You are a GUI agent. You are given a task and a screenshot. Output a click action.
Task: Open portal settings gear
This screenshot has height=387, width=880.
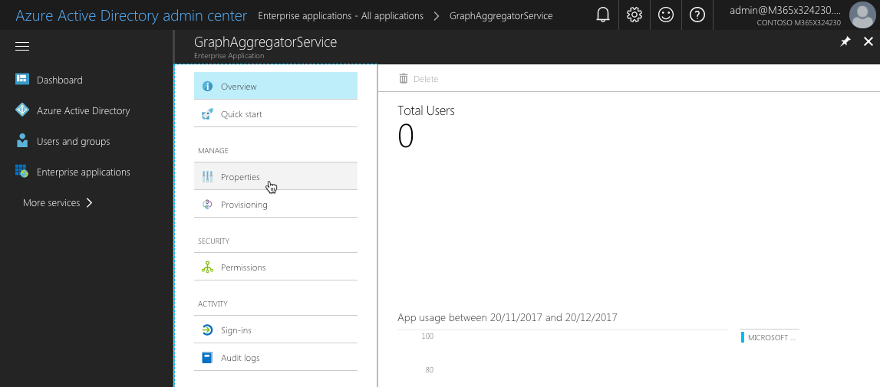[634, 15]
